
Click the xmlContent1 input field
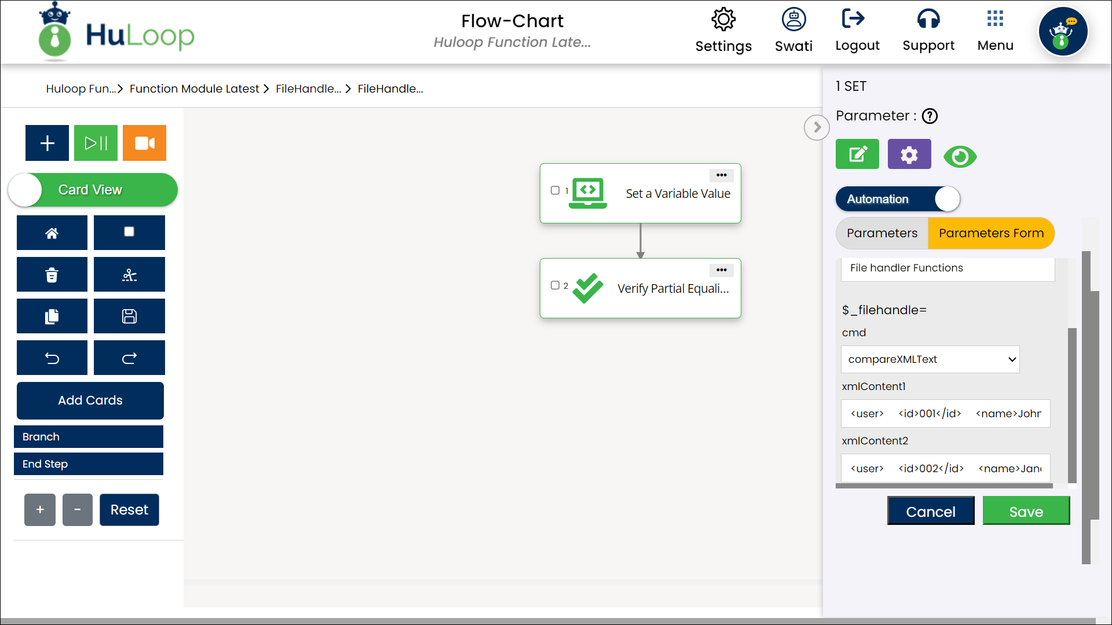[945, 414]
